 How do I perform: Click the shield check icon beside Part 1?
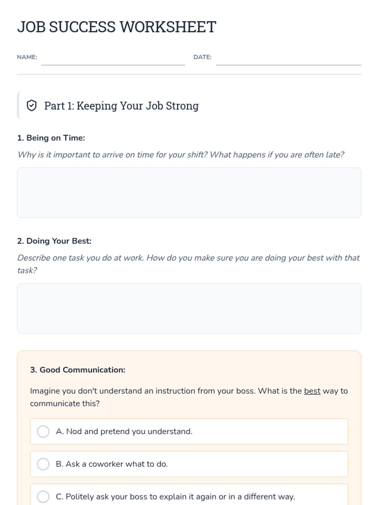[x=31, y=106]
